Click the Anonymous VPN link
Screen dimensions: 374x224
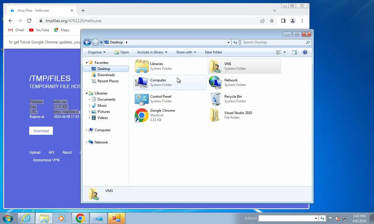tap(46, 160)
